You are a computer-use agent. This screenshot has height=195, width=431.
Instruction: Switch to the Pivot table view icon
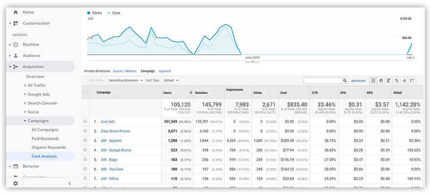[412, 80]
